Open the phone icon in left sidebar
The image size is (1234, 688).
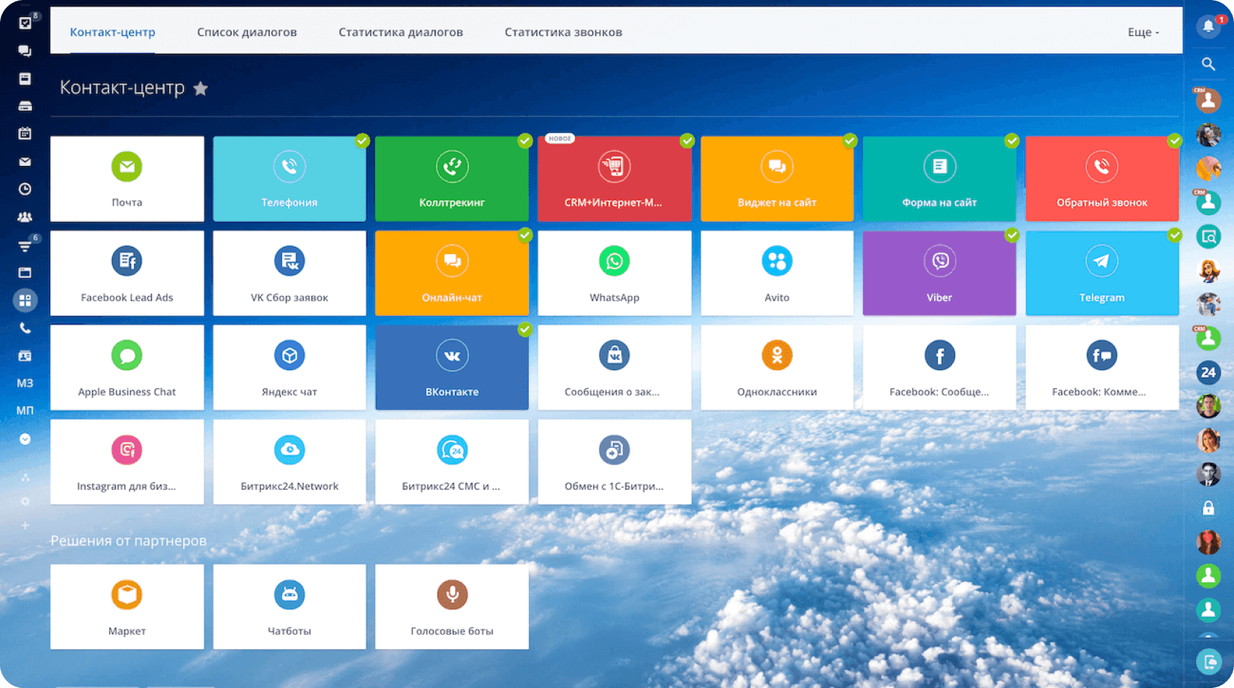pyautogui.click(x=25, y=328)
